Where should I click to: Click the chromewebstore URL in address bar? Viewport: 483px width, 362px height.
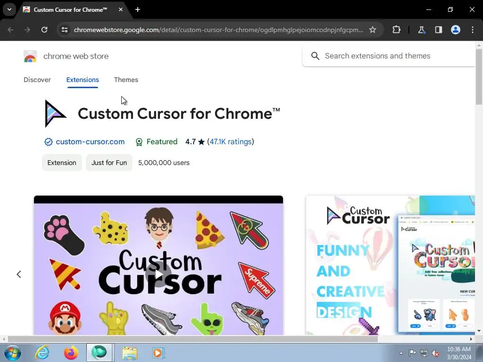pyautogui.click(x=218, y=30)
